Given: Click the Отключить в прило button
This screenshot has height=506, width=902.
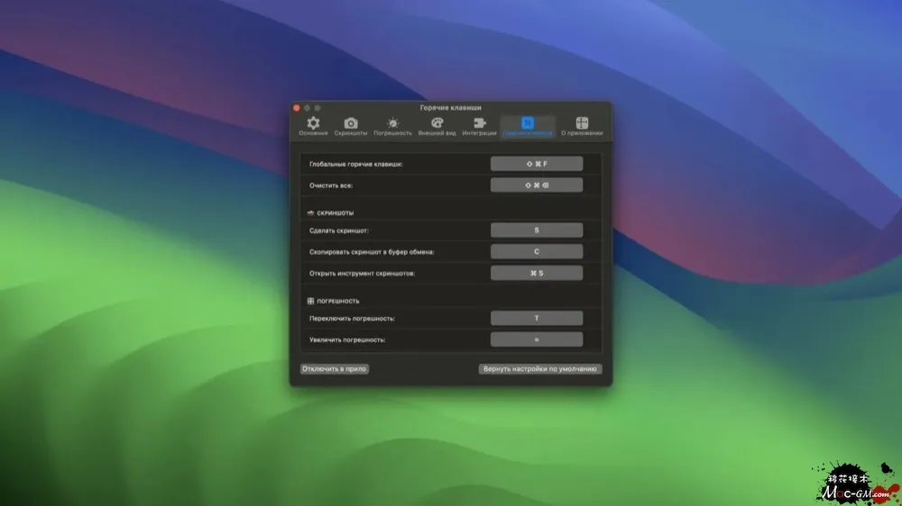Looking at the screenshot, I should [335, 369].
